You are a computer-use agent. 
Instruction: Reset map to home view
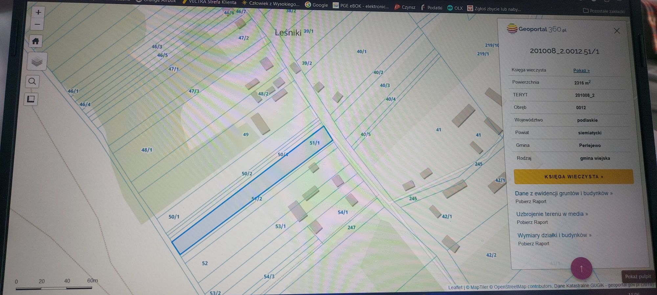tap(36, 41)
